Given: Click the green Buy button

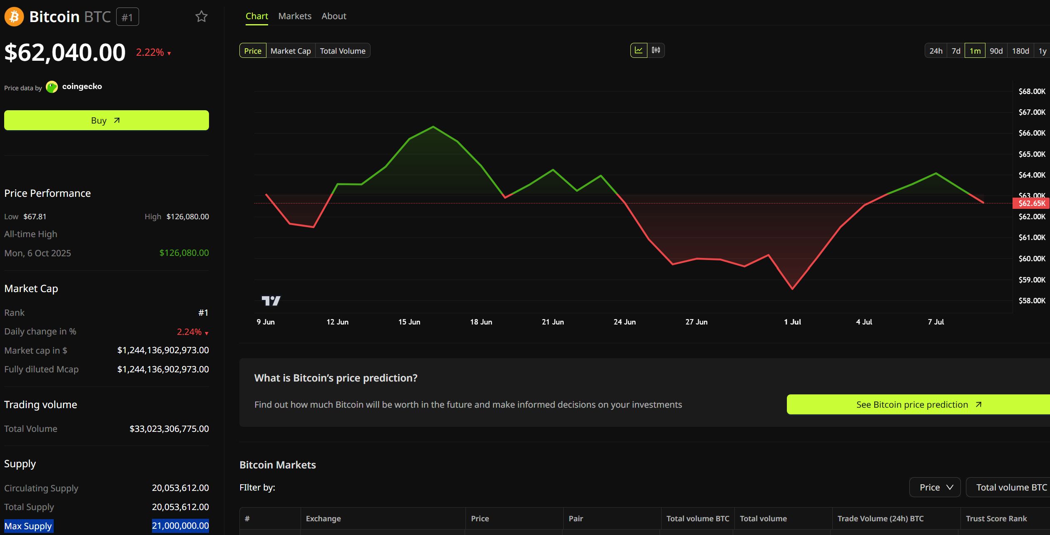Looking at the screenshot, I should pyautogui.click(x=107, y=120).
